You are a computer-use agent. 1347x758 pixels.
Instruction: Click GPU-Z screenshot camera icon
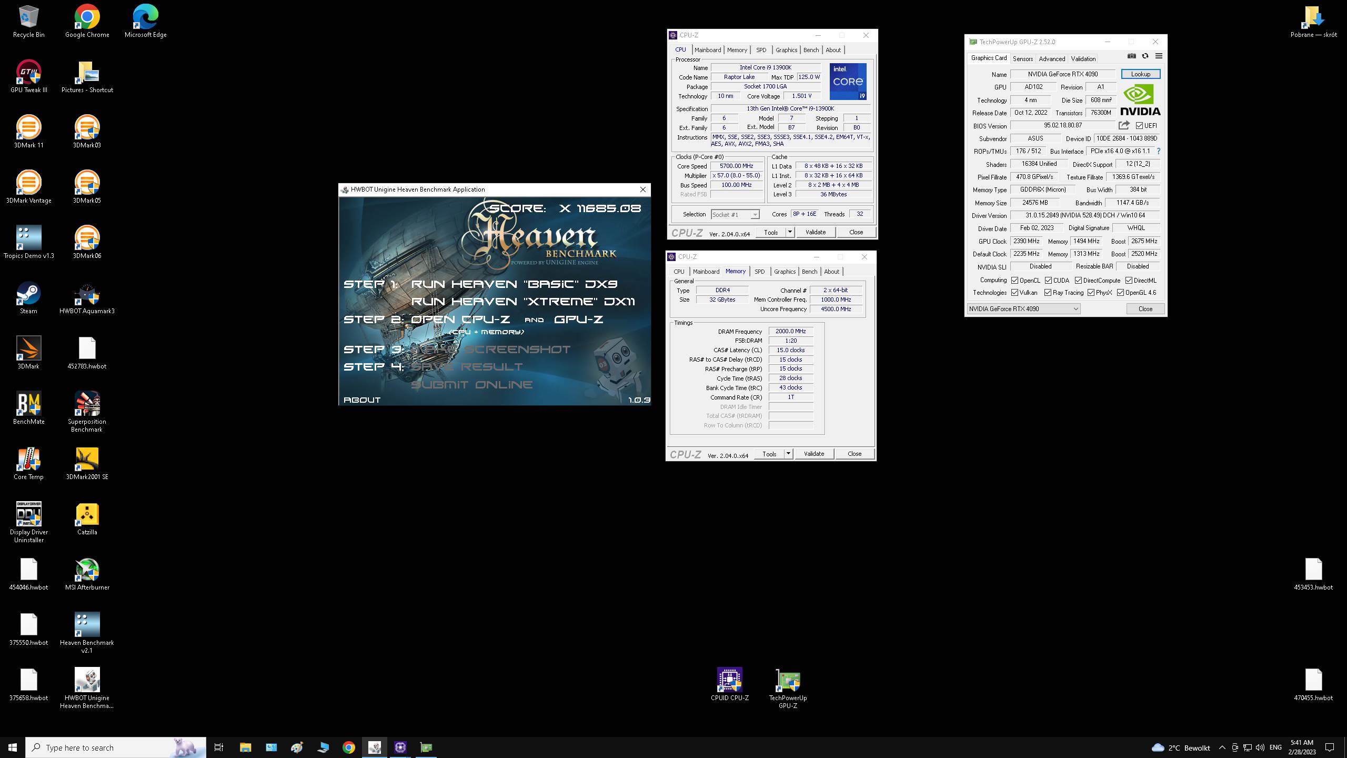pyautogui.click(x=1132, y=56)
